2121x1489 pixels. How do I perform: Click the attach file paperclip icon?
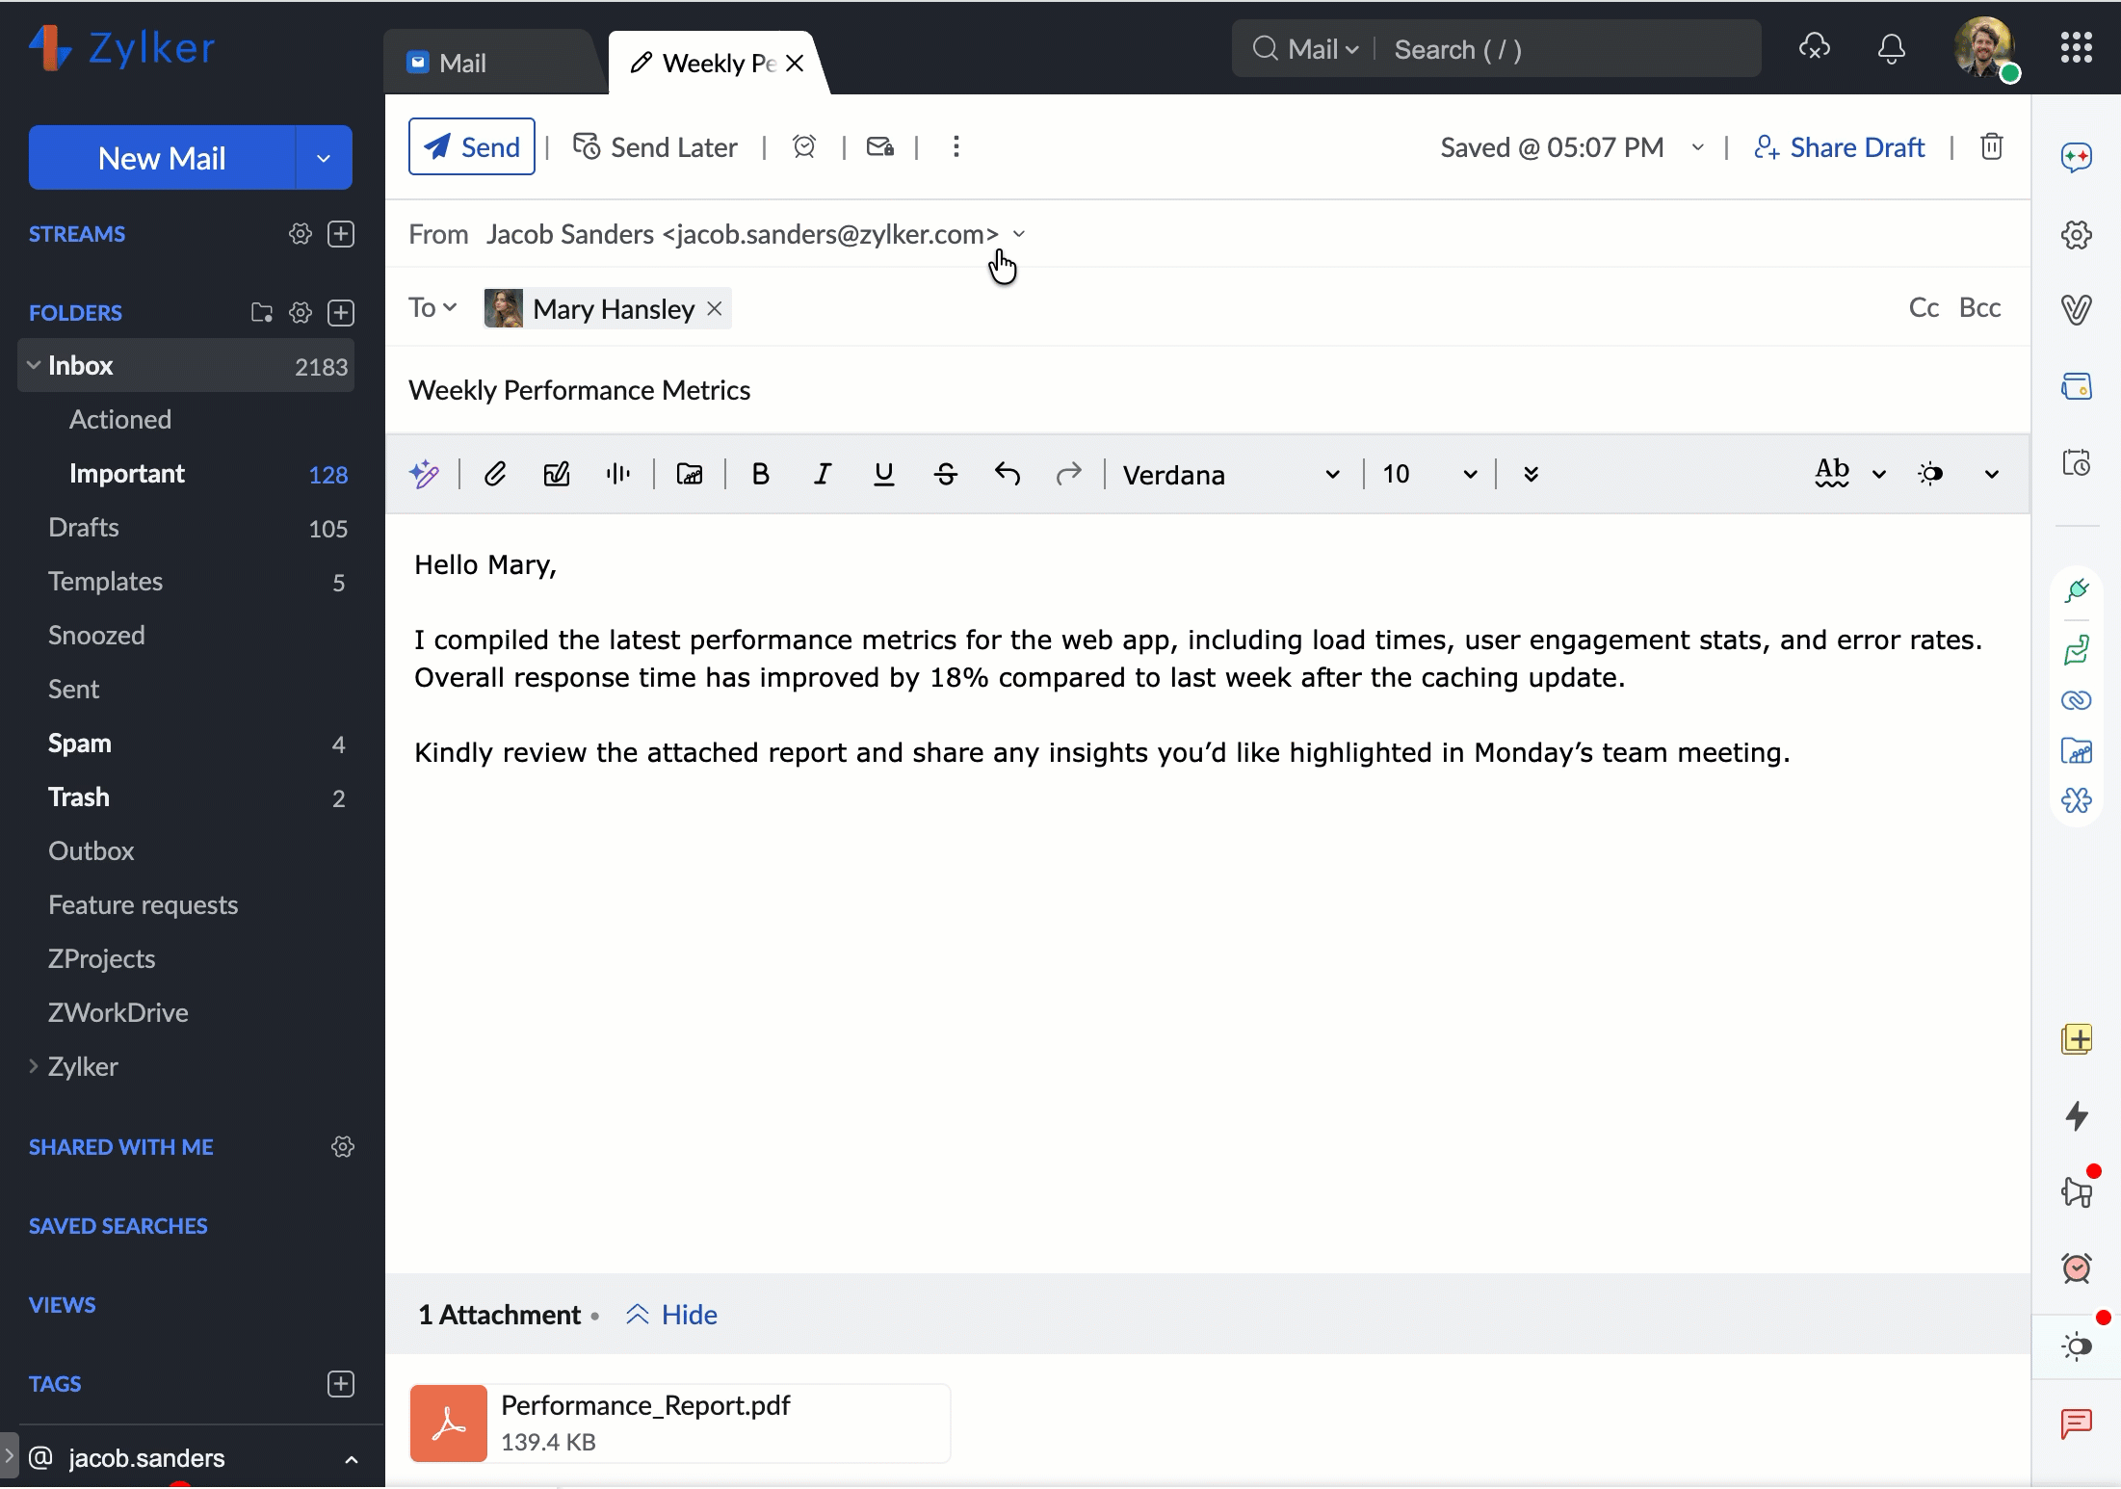click(495, 474)
